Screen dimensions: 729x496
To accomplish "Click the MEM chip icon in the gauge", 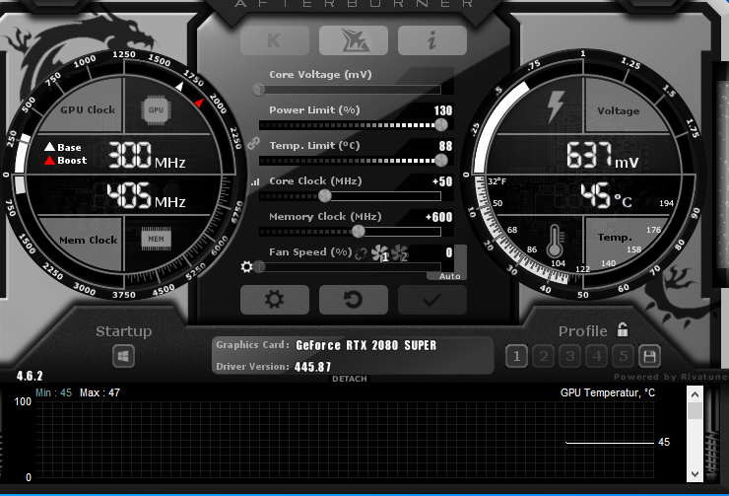I will pyautogui.click(x=157, y=240).
